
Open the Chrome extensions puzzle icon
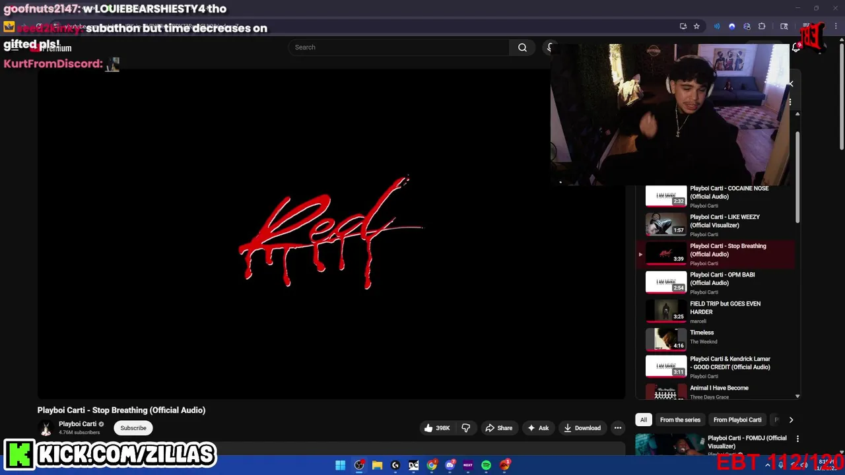(x=762, y=26)
